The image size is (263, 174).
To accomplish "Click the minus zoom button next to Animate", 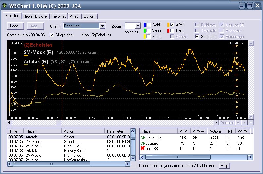I will pyautogui.click(x=245, y=123).
